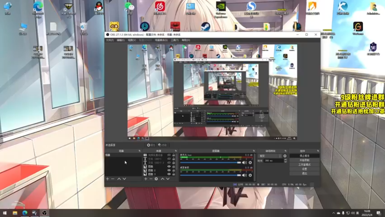Mute the 麦克风/Aux speaker icon
385x217 pixels.
[244, 163]
